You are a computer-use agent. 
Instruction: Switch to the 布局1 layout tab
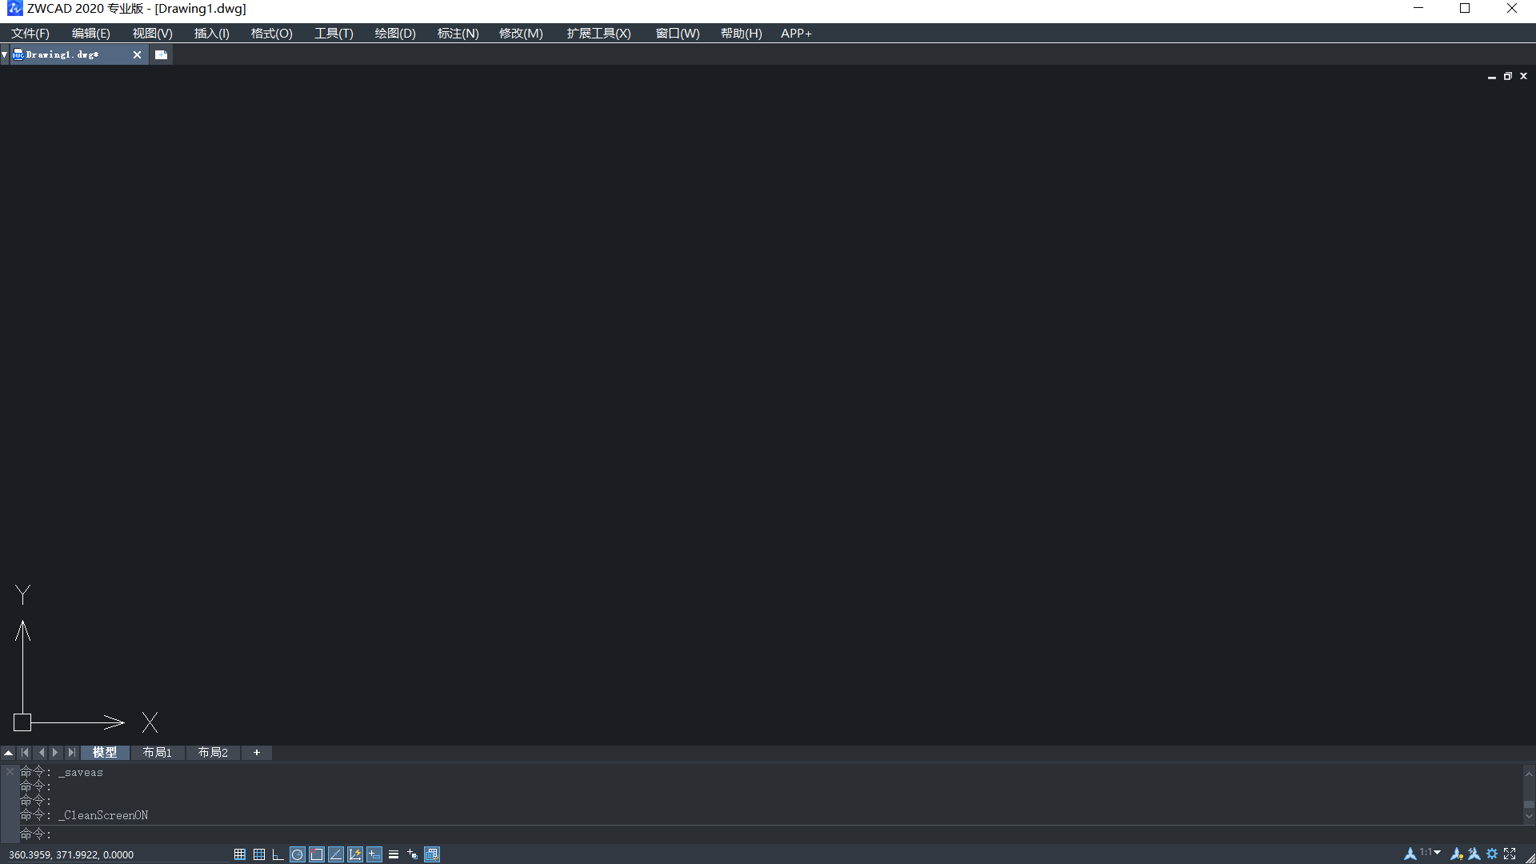click(x=157, y=753)
